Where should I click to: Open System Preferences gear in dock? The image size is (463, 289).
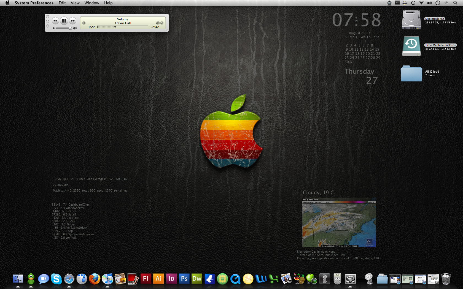click(350, 279)
